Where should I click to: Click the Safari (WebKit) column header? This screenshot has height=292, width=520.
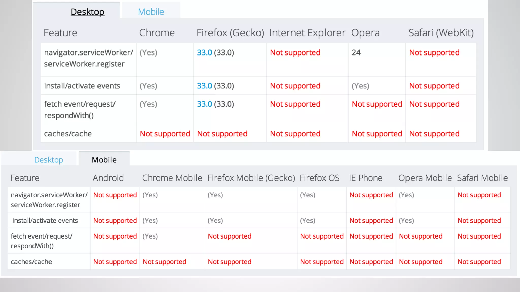[x=441, y=33]
